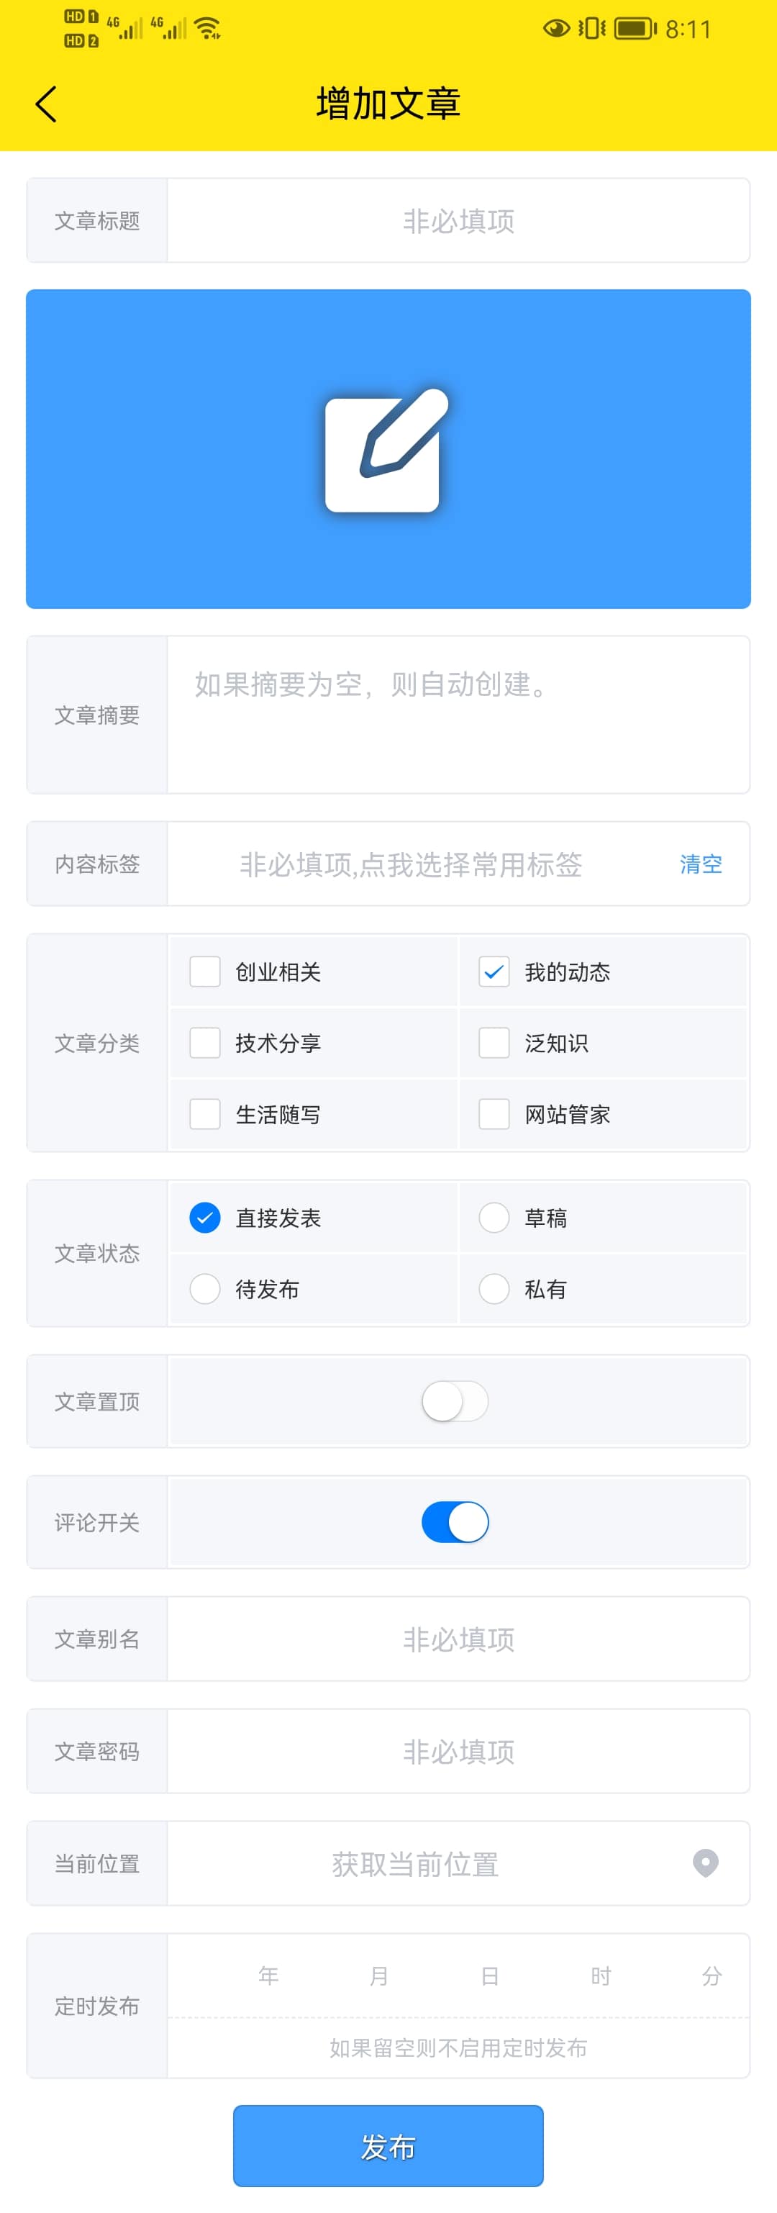
Task: Turn off the 评论开关 toggle
Action: point(454,1522)
